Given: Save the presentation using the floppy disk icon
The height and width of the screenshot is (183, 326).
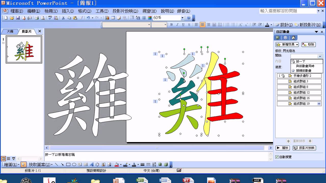Looking at the screenshot, I should click(x=18, y=18).
